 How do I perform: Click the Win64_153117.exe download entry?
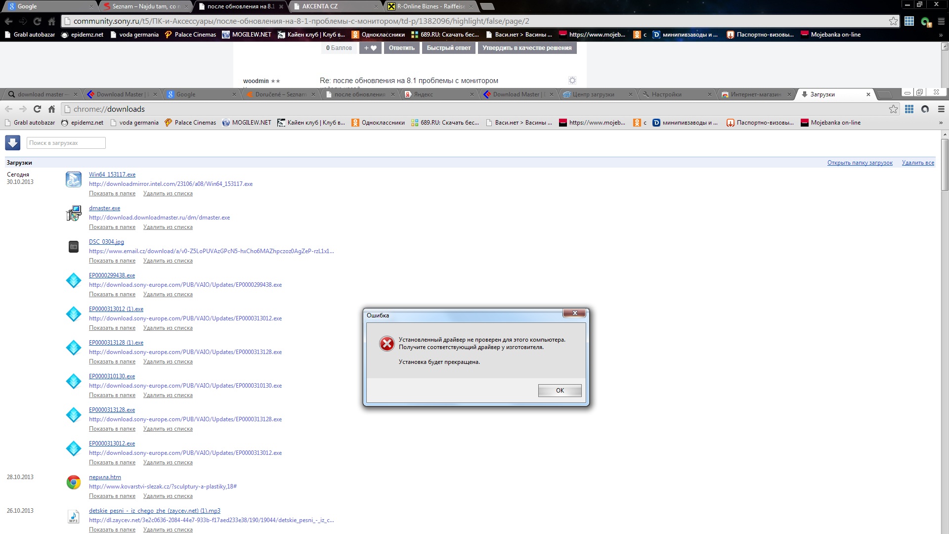pos(111,174)
